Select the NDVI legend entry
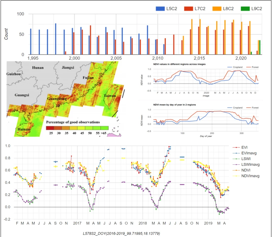This screenshot has width=272, height=237. [242, 170]
